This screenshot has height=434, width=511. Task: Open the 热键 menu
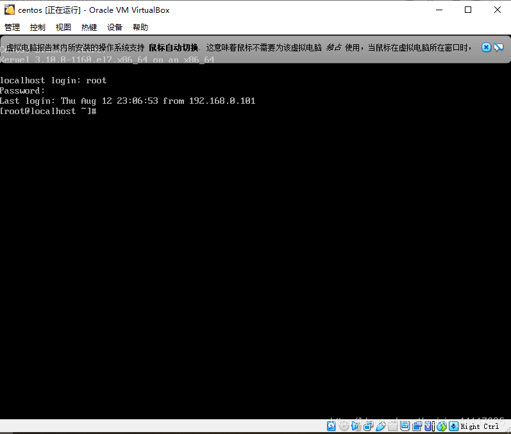(89, 28)
